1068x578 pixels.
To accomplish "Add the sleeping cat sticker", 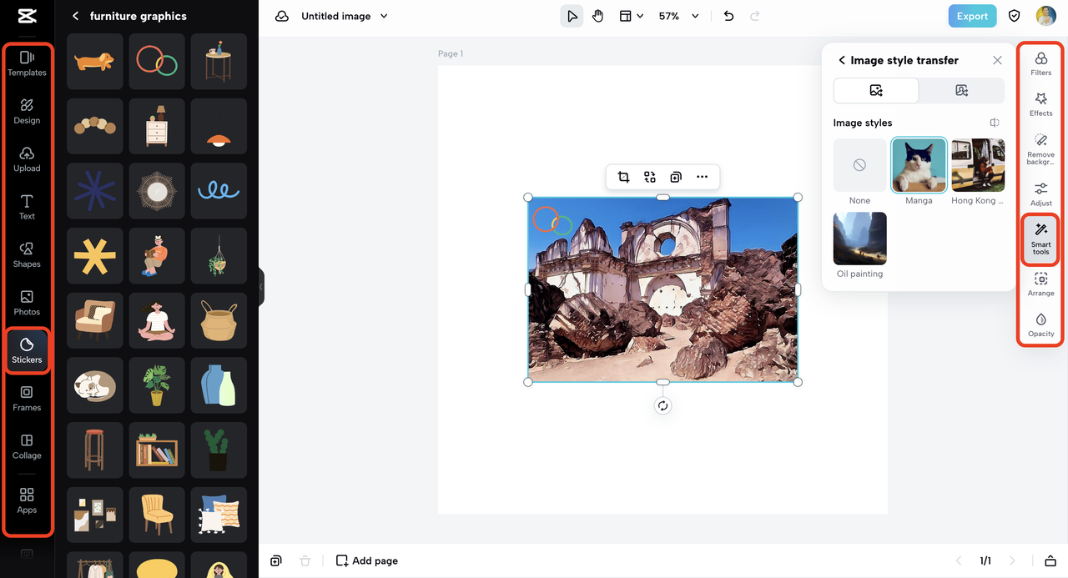I will (x=94, y=385).
